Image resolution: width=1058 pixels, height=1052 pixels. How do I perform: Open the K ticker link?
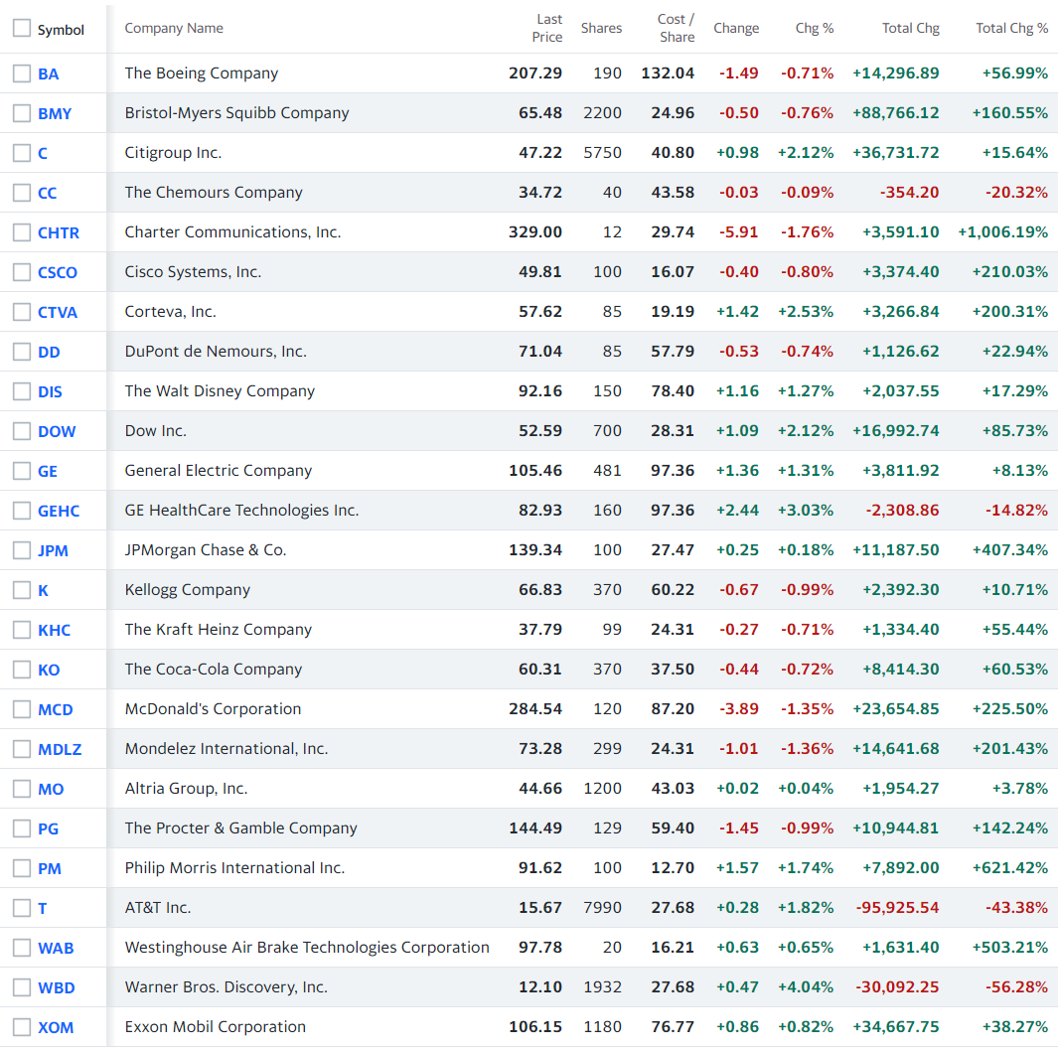pos(43,590)
